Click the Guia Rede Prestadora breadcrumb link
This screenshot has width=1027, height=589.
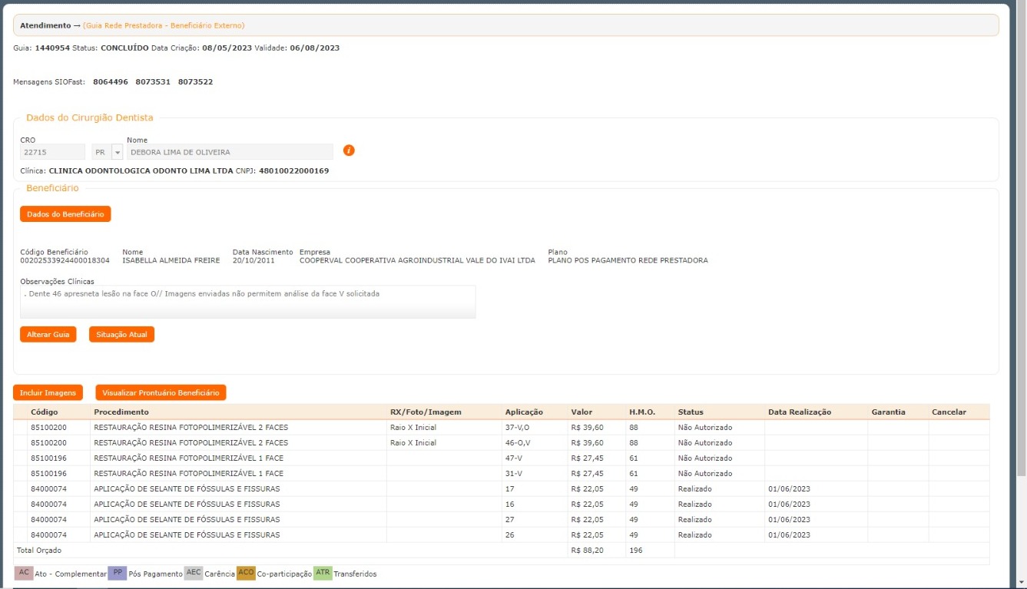[x=164, y=25]
